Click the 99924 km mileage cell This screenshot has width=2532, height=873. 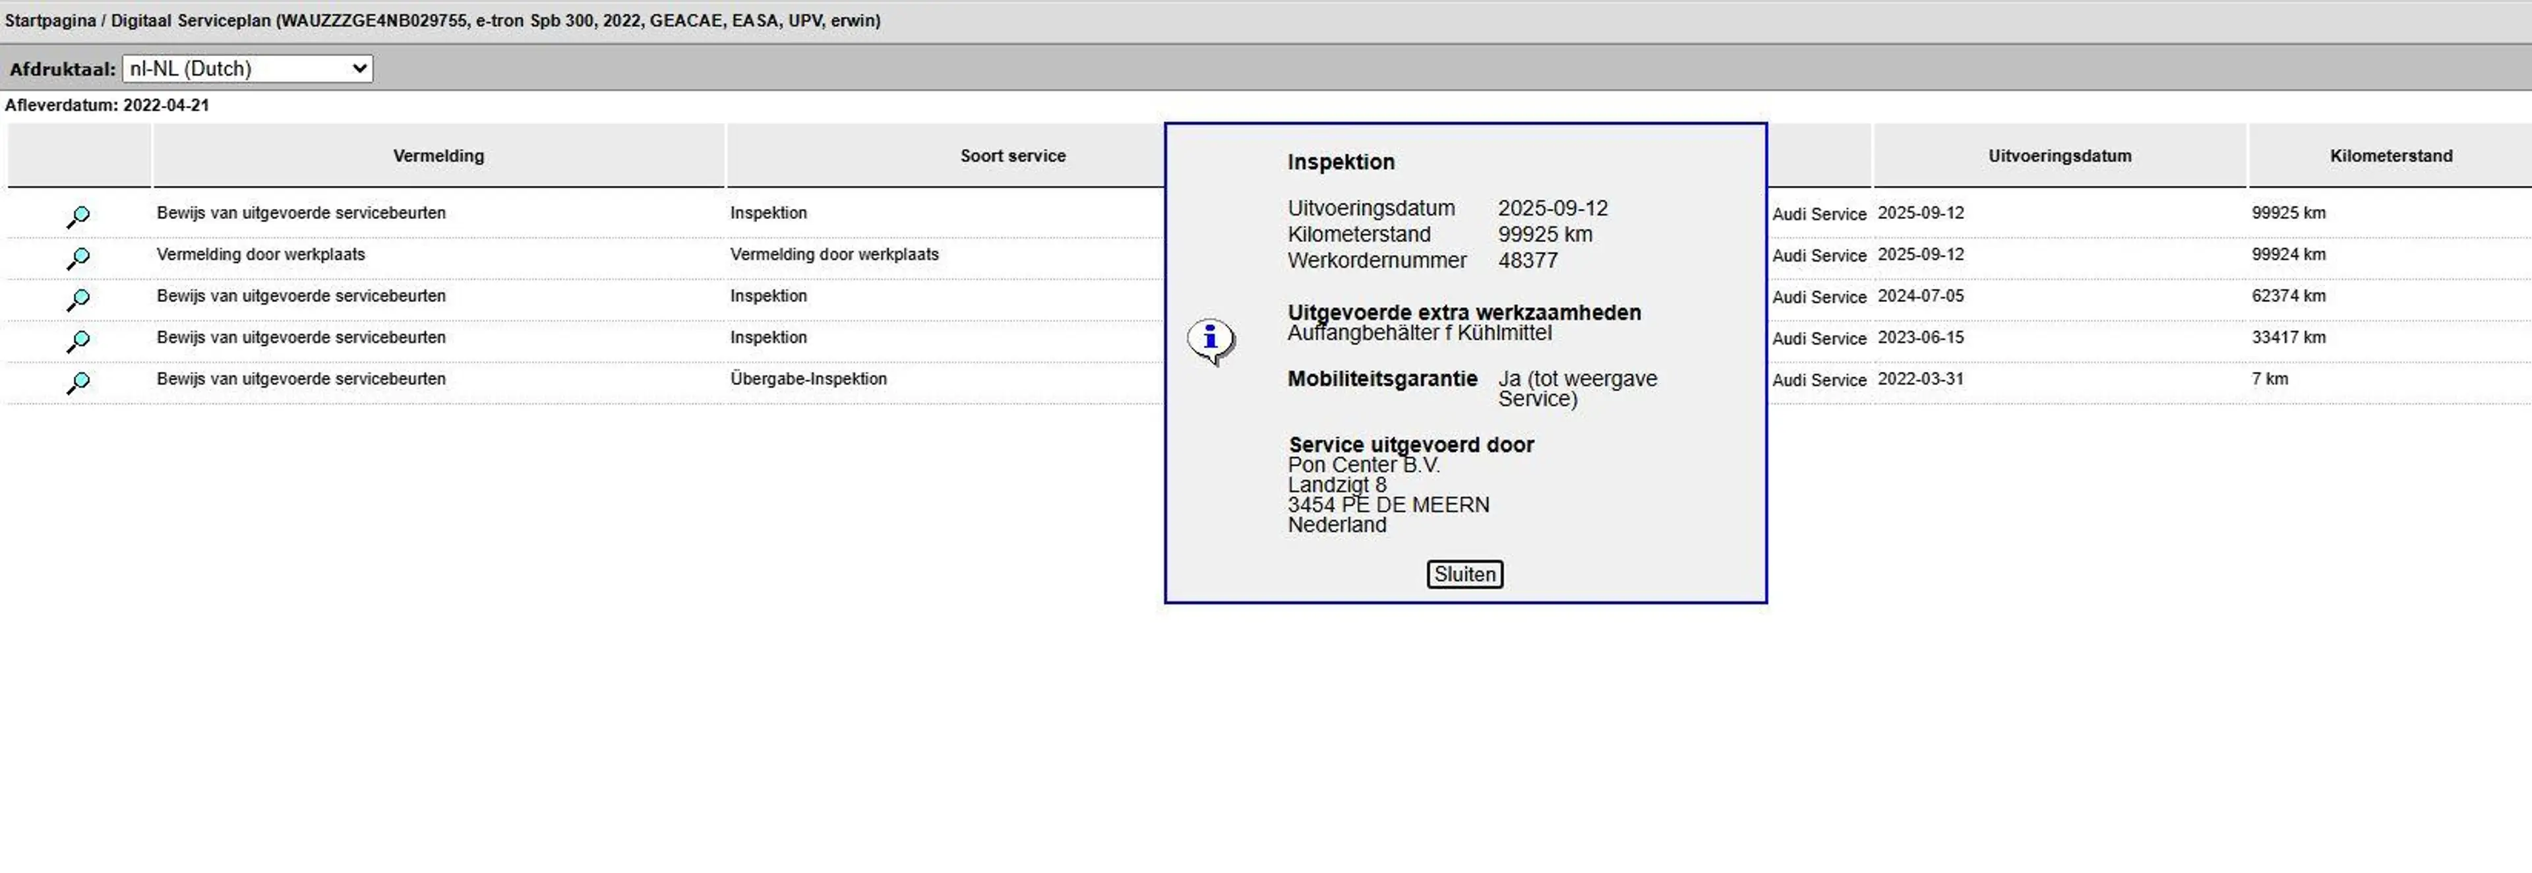click(x=2288, y=254)
